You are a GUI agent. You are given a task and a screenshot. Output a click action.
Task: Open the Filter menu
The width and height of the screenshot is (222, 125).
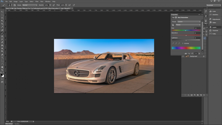(x=37, y=1)
